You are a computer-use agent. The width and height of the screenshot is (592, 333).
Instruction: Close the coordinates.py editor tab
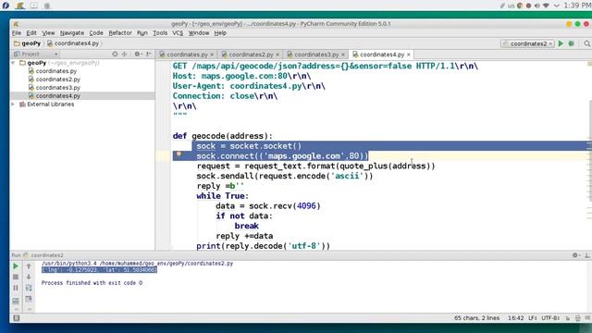tap(212, 55)
